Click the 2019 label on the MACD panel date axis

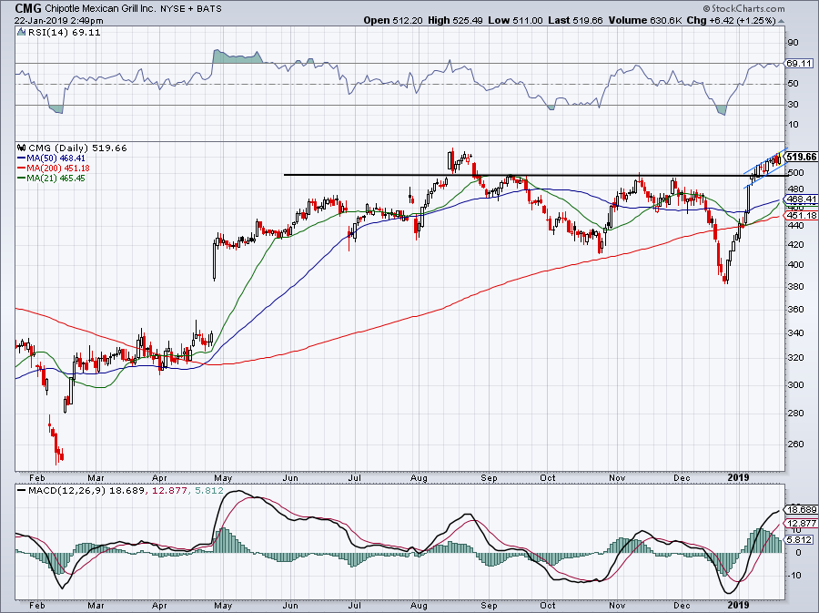739,606
